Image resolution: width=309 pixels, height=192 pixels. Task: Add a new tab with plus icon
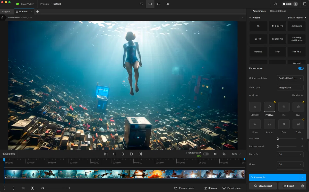(x=37, y=12)
